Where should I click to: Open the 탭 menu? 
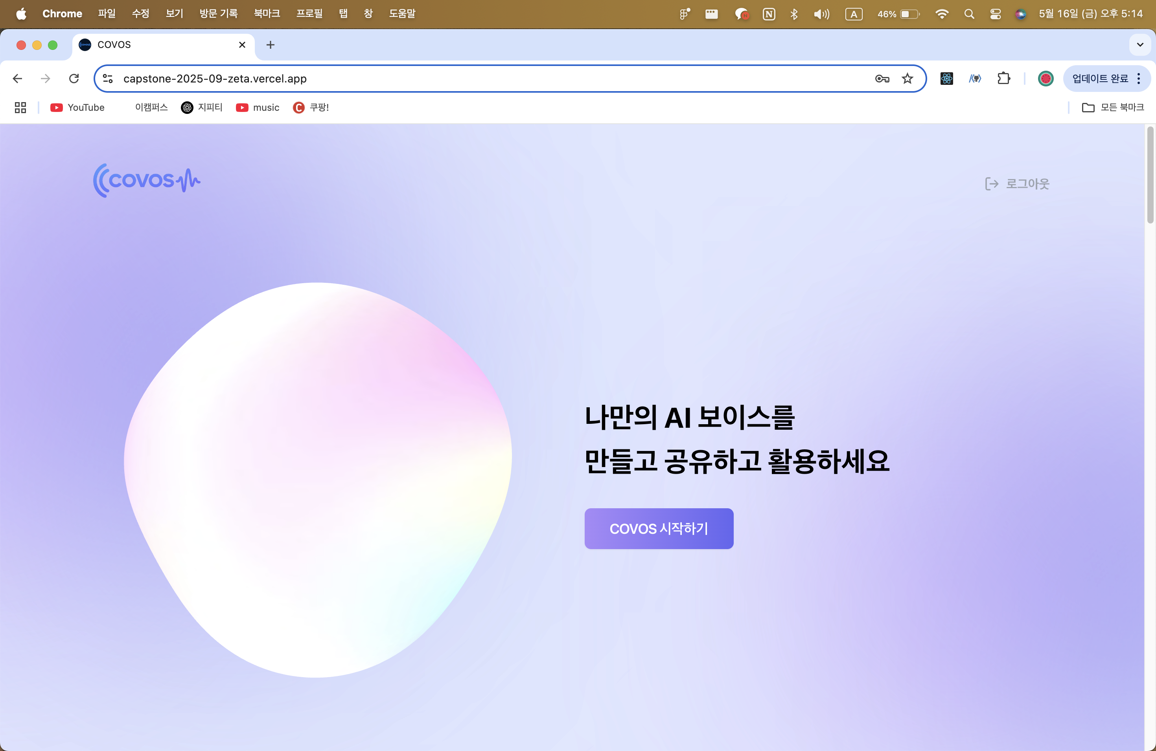pos(343,14)
